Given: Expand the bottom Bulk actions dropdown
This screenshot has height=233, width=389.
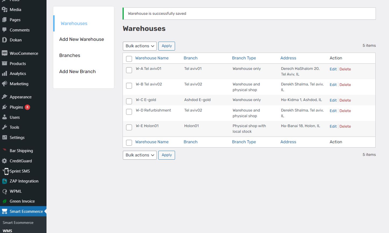Looking at the screenshot, I should click(140, 155).
